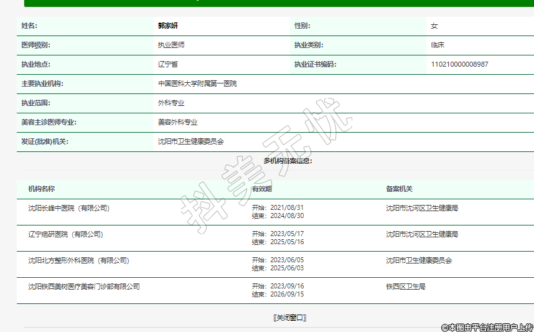534x332 pixels.
Task: Click the 有效期 column header
Action: (261, 189)
